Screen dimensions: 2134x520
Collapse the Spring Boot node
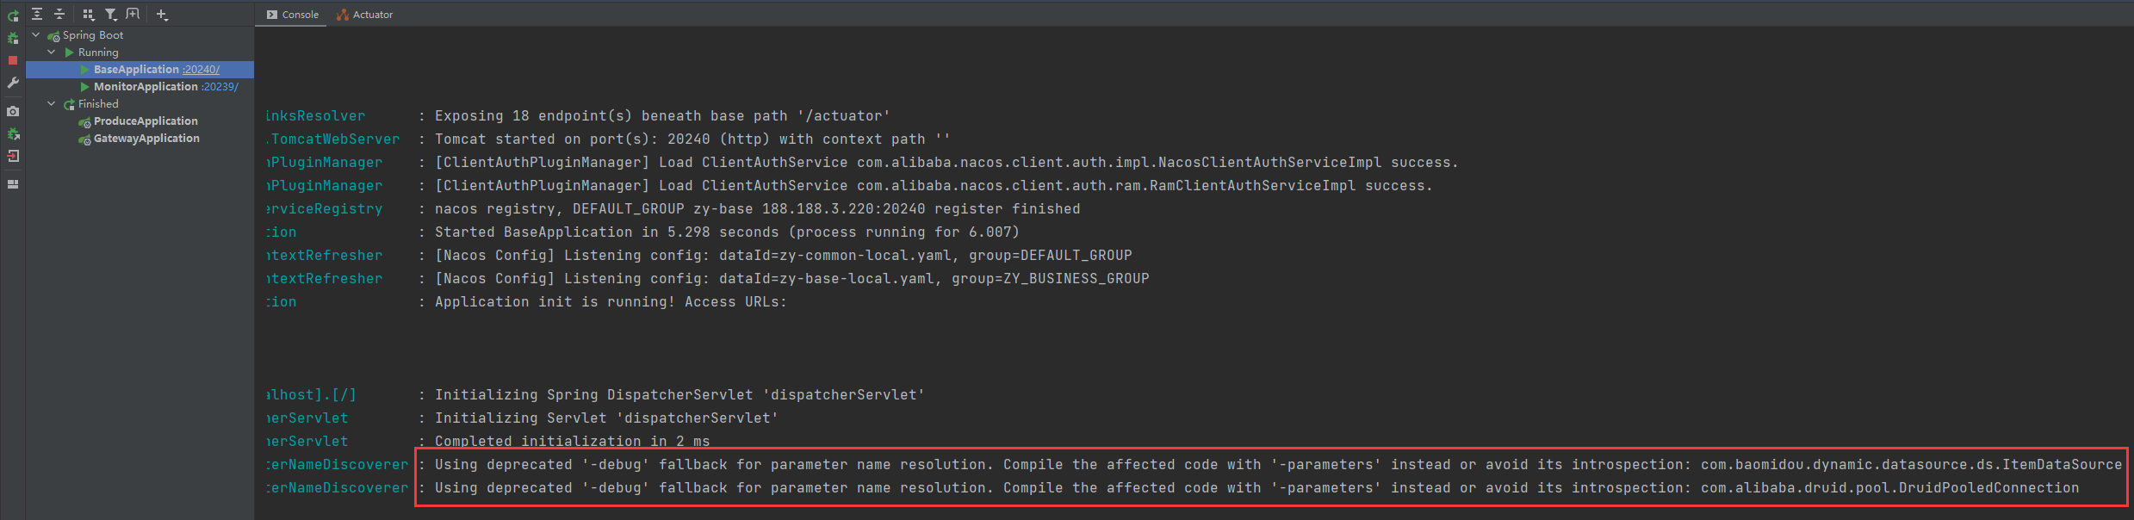34,34
